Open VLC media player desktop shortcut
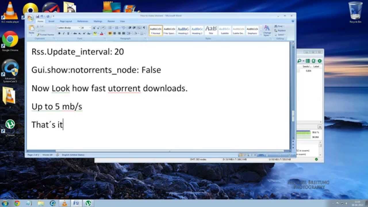The height and width of the screenshot is (207, 368). (x=10, y=12)
